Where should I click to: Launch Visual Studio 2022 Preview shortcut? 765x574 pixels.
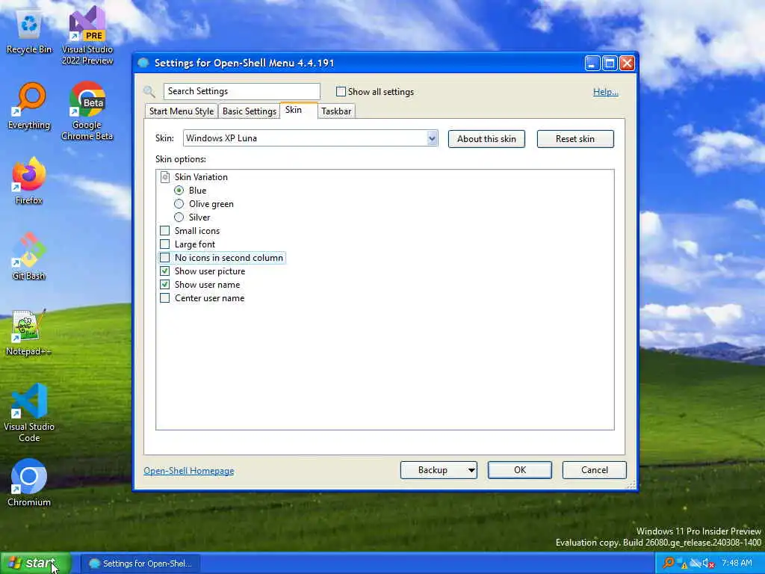click(x=87, y=35)
